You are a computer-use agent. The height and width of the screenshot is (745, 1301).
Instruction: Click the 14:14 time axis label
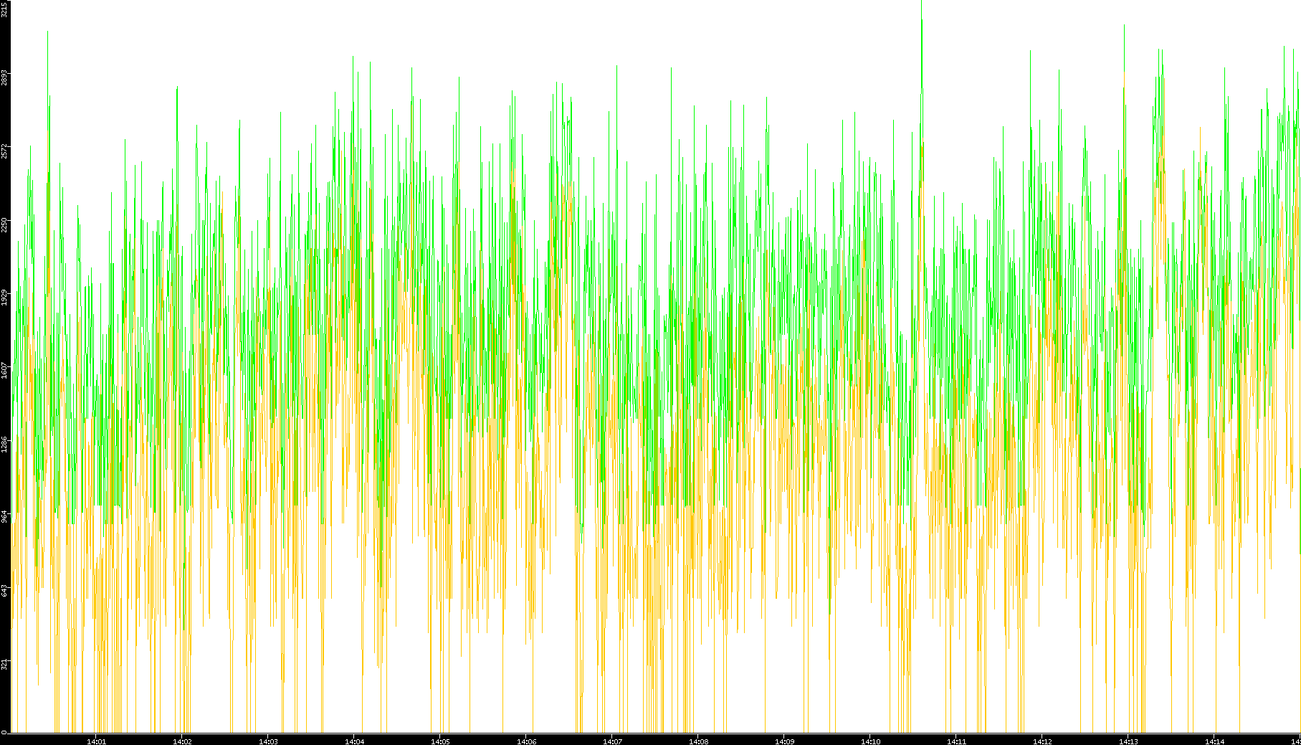1214,741
